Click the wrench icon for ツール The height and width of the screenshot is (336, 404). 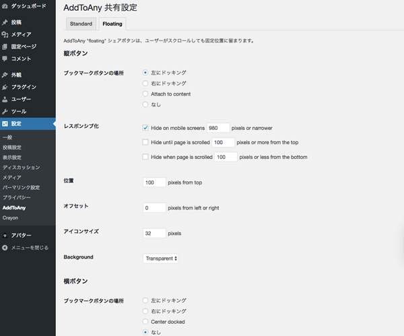[5, 111]
